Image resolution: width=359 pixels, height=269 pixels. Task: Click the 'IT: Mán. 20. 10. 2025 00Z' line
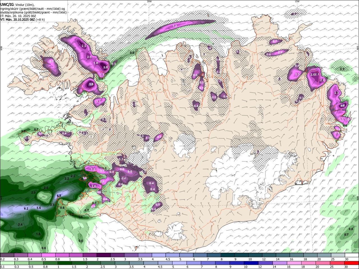18,16
